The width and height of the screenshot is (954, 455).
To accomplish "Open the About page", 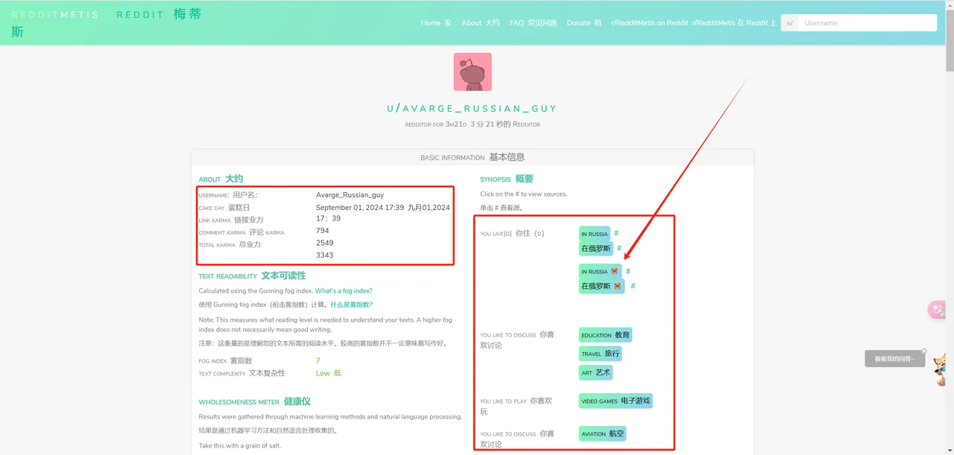I will click(x=481, y=23).
